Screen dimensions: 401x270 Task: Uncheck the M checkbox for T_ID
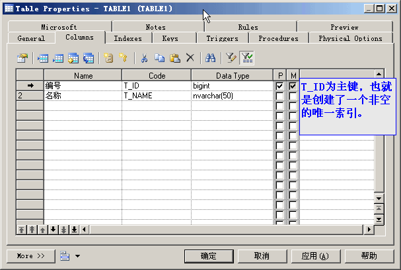pyautogui.click(x=293, y=86)
